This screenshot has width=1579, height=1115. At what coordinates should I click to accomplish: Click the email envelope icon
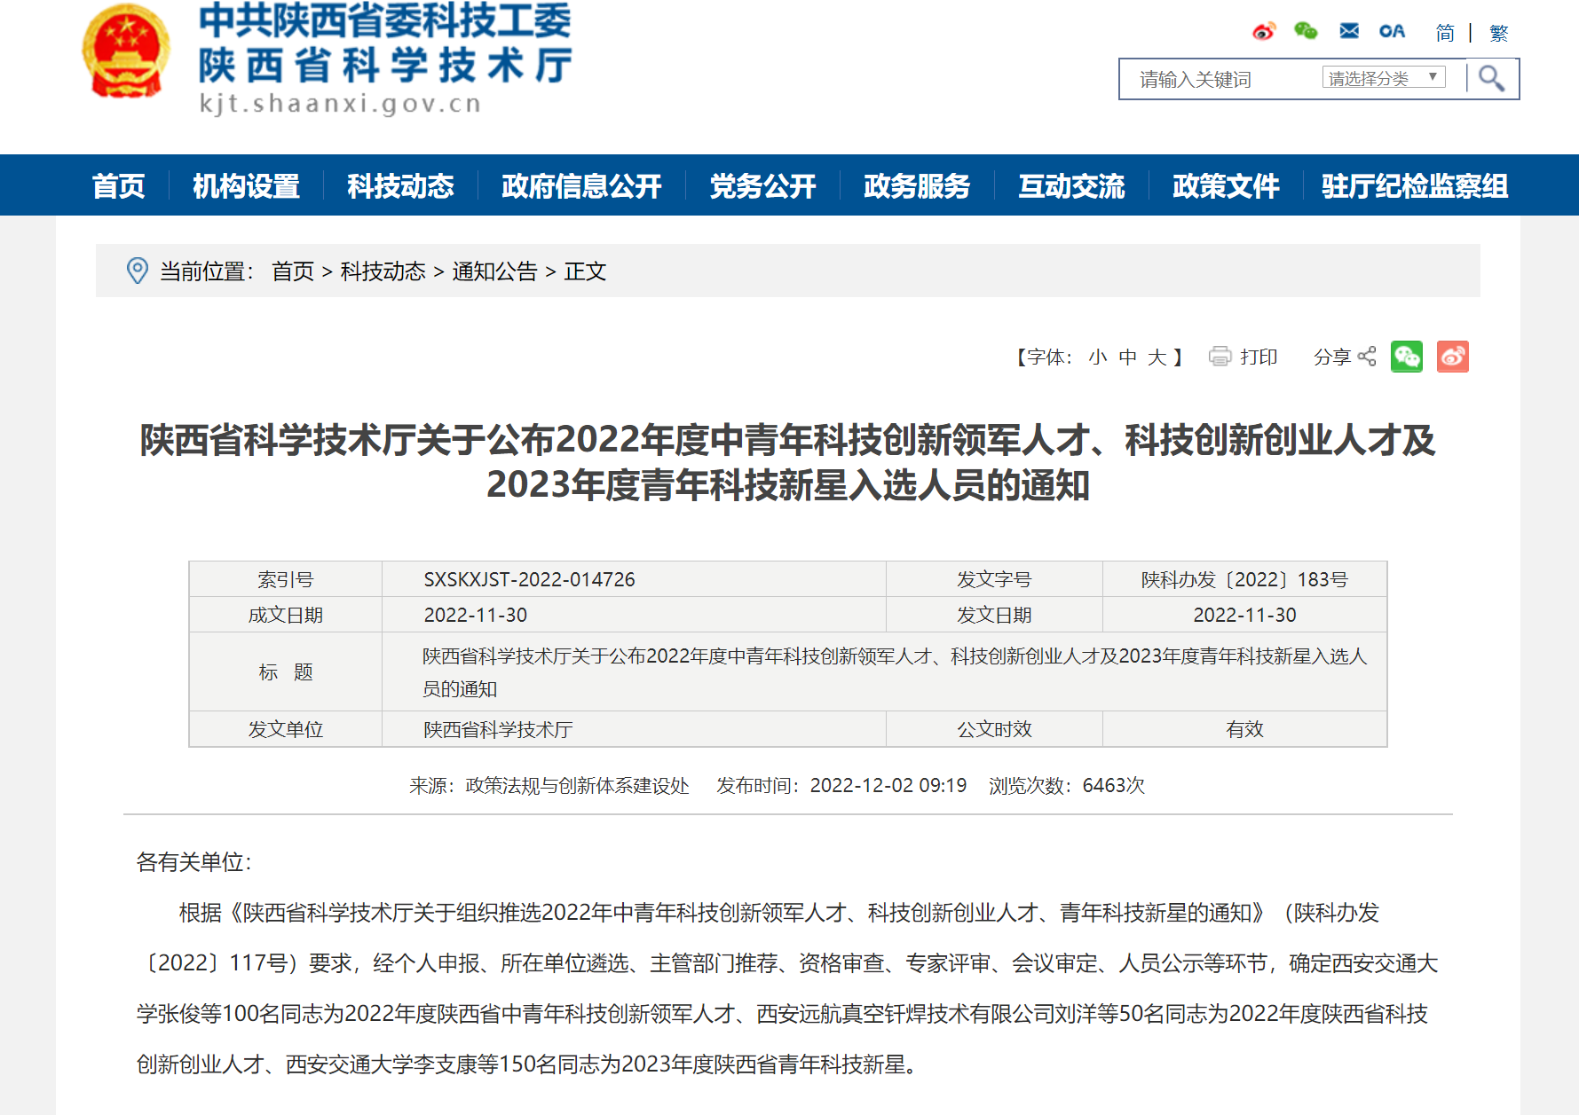pyautogui.click(x=1349, y=31)
